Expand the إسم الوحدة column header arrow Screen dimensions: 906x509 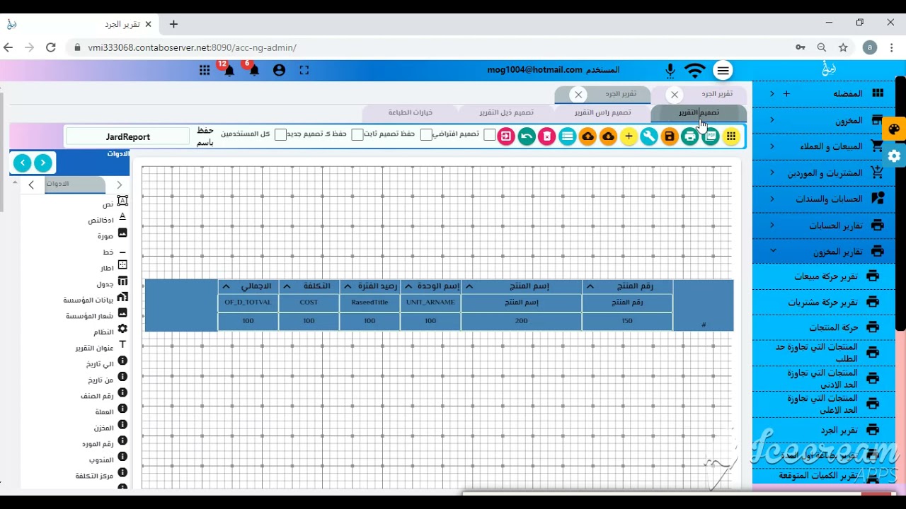tap(408, 286)
